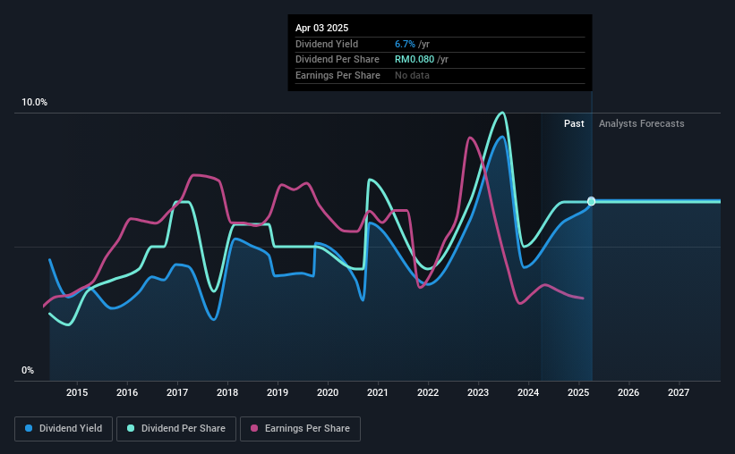
Task: Click the 2018 x-axis label
Action: (x=227, y=392)
